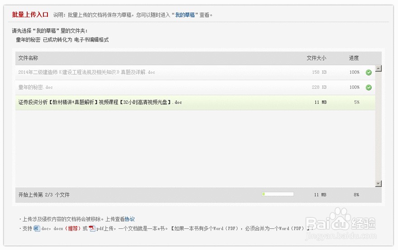Click the 开始上传第 2/3 个文件 status text

tap(44, 195)
